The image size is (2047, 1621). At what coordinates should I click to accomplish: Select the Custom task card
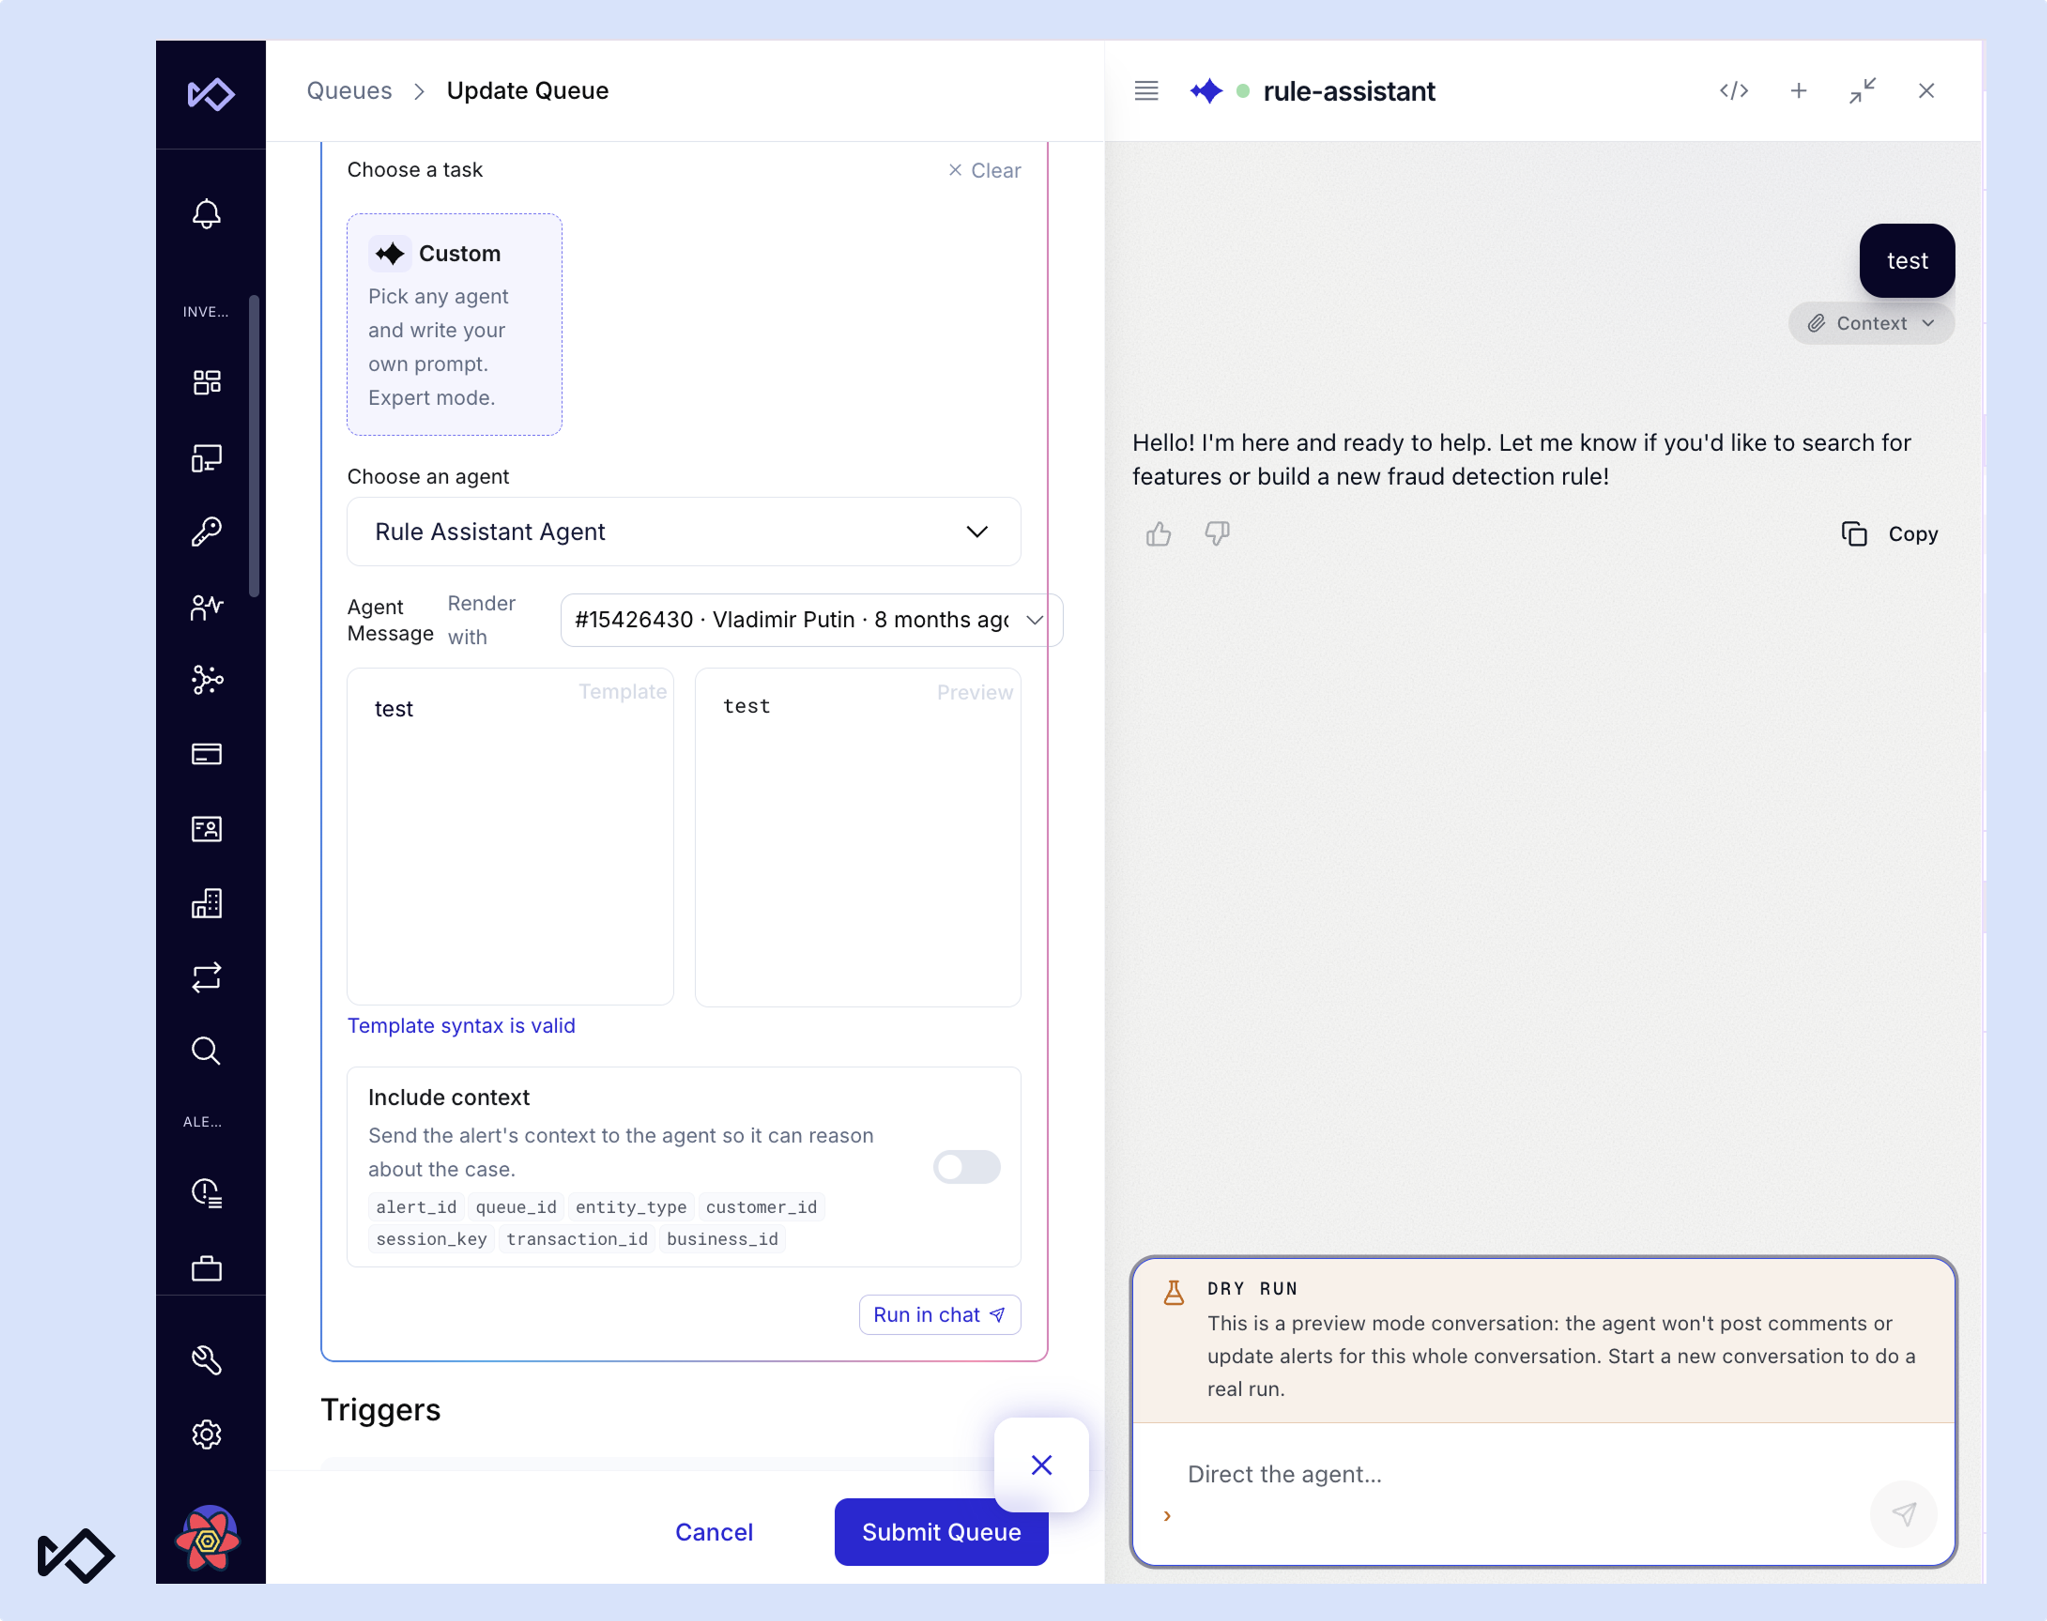(455, 325)
